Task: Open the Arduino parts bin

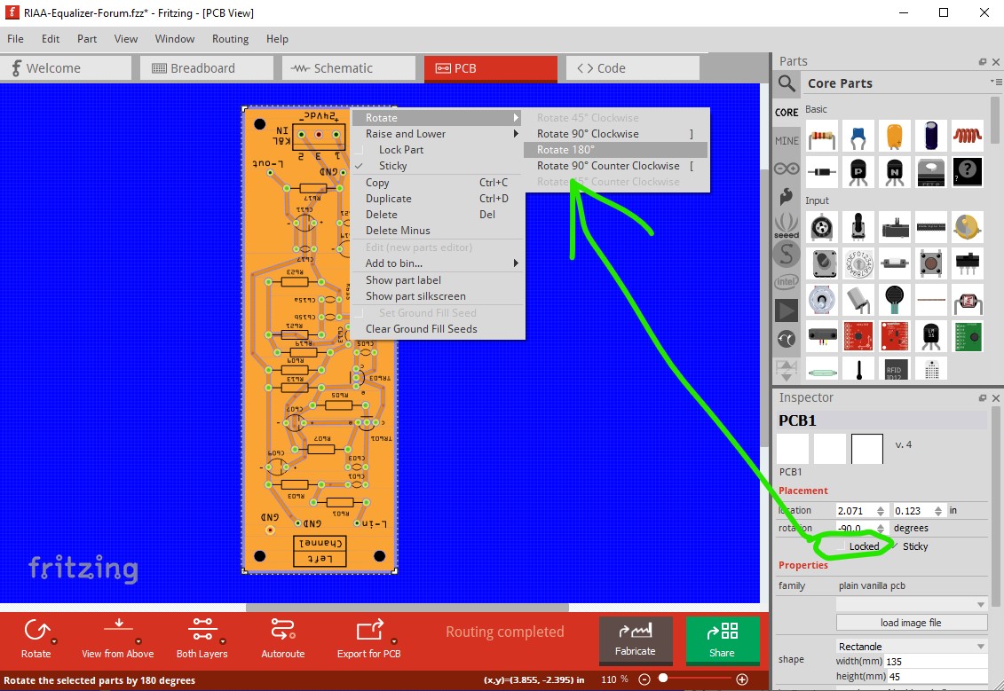Action: (x=787, y=169)
